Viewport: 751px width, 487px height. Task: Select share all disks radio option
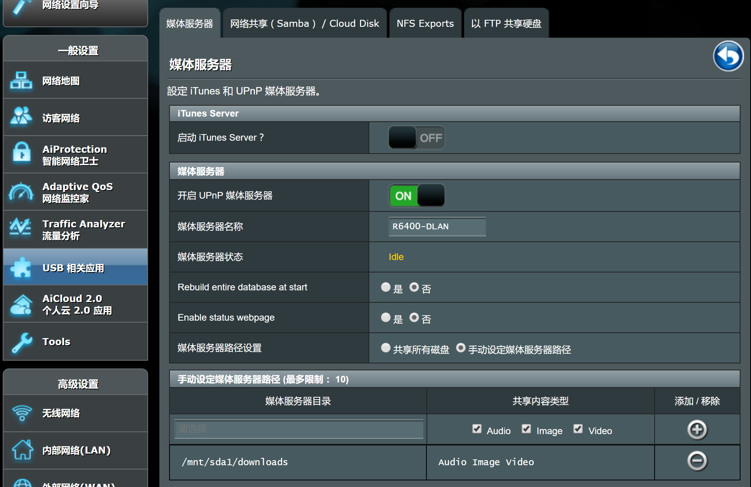tap(386, 348)
